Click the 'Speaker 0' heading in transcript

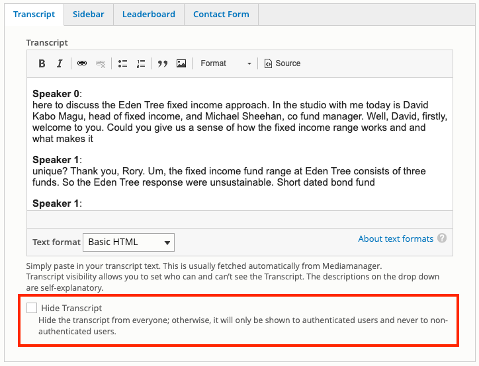(x=56, y=93)
